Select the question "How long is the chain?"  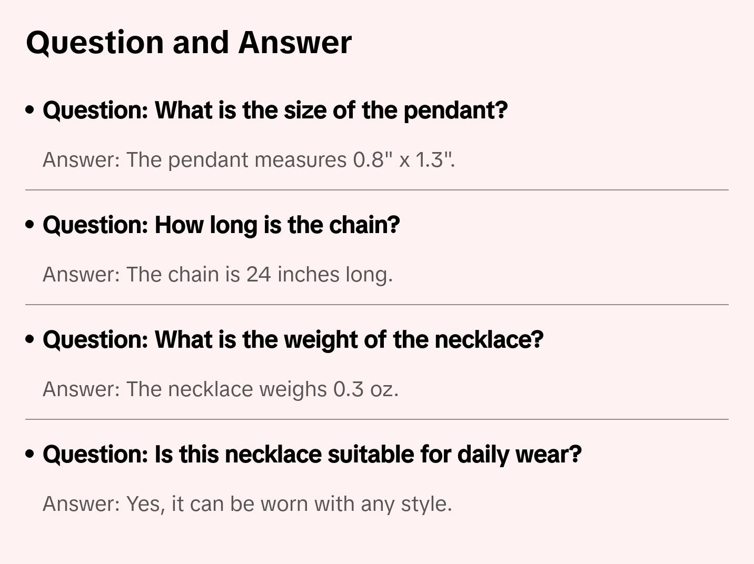pos(221,225)
